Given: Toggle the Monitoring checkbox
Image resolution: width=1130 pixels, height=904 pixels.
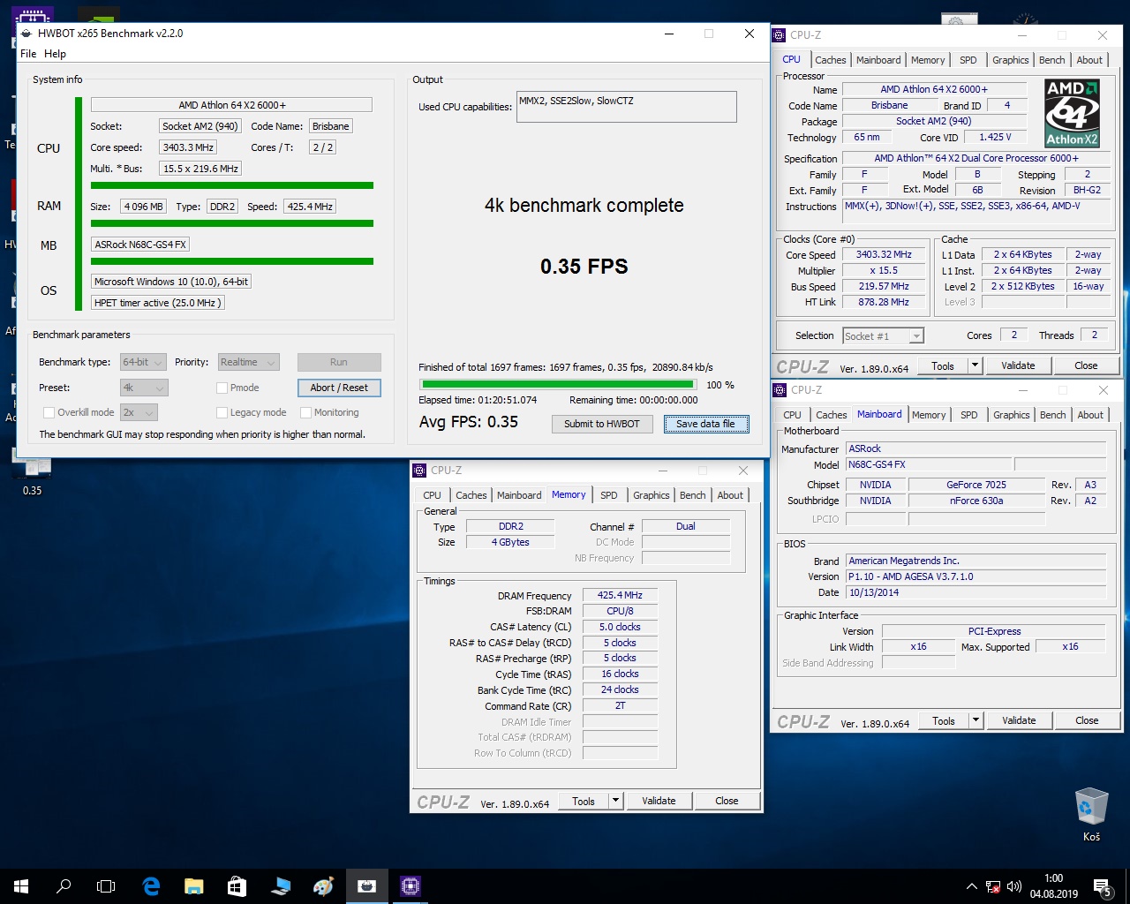Looking at the screenshot, I should pyautogui.click(x=305, y=412).
